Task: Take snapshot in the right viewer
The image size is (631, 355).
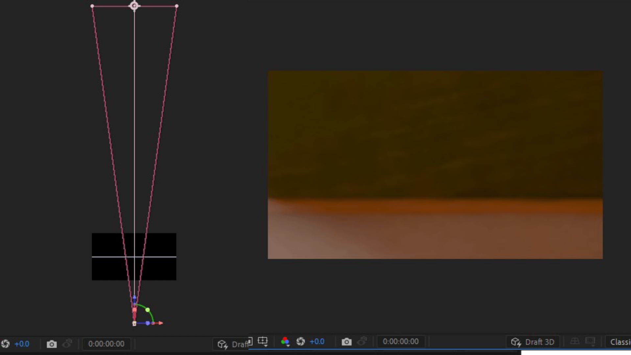Action: [x=346, y=342]
